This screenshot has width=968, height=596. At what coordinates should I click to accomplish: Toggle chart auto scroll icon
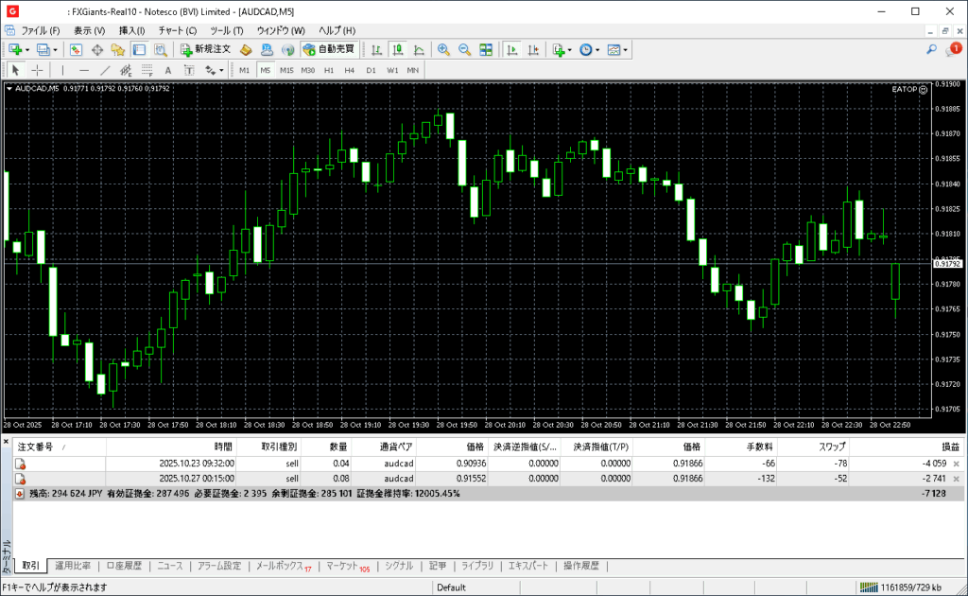tap(511, 49)
